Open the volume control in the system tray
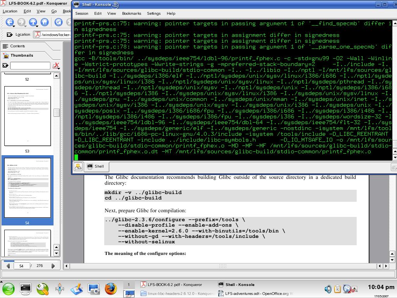This screenshot has width=397, height=298. point(328,289)
